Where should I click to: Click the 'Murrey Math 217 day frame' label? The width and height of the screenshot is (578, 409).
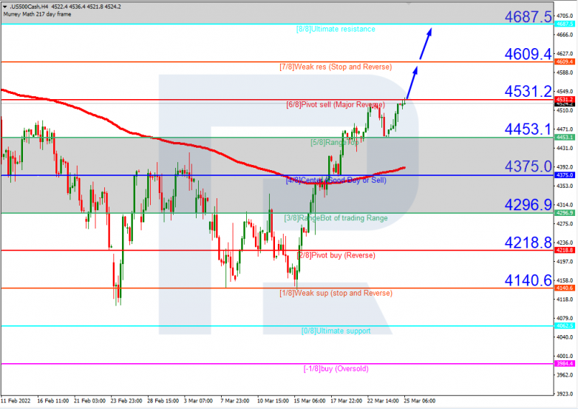click(37, 14)
